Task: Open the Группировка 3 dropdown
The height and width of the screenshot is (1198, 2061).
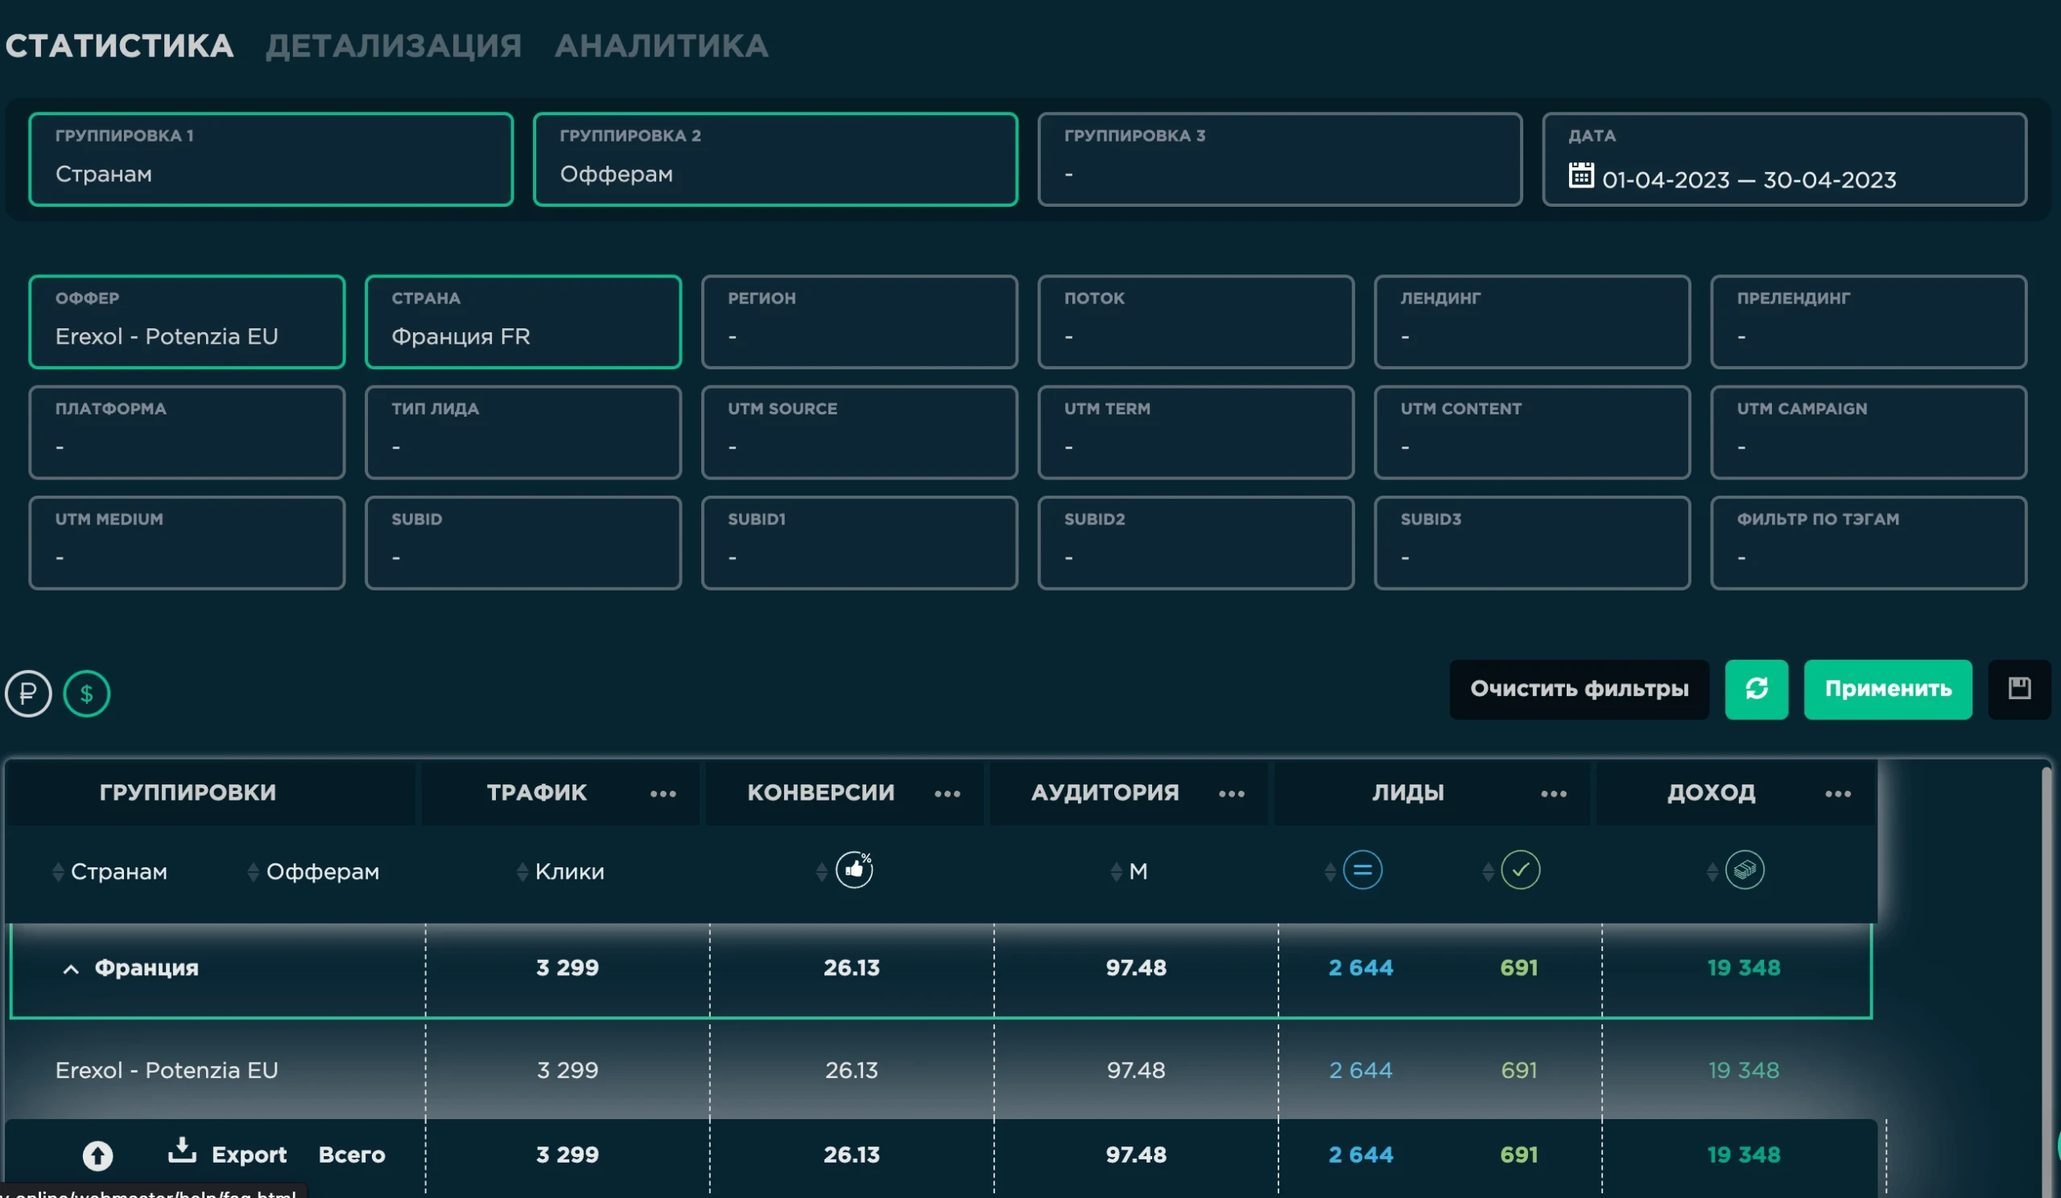Action: click(1279, 158)
